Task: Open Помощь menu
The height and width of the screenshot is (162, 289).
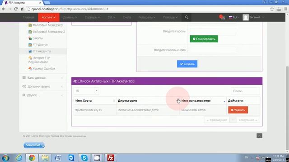Action: click(x=170, y=17)
